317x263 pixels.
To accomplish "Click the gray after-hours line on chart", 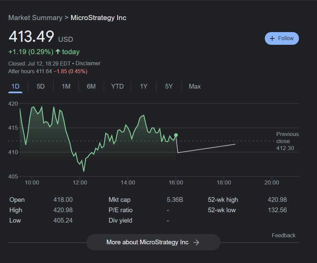I will coord(207,148).
